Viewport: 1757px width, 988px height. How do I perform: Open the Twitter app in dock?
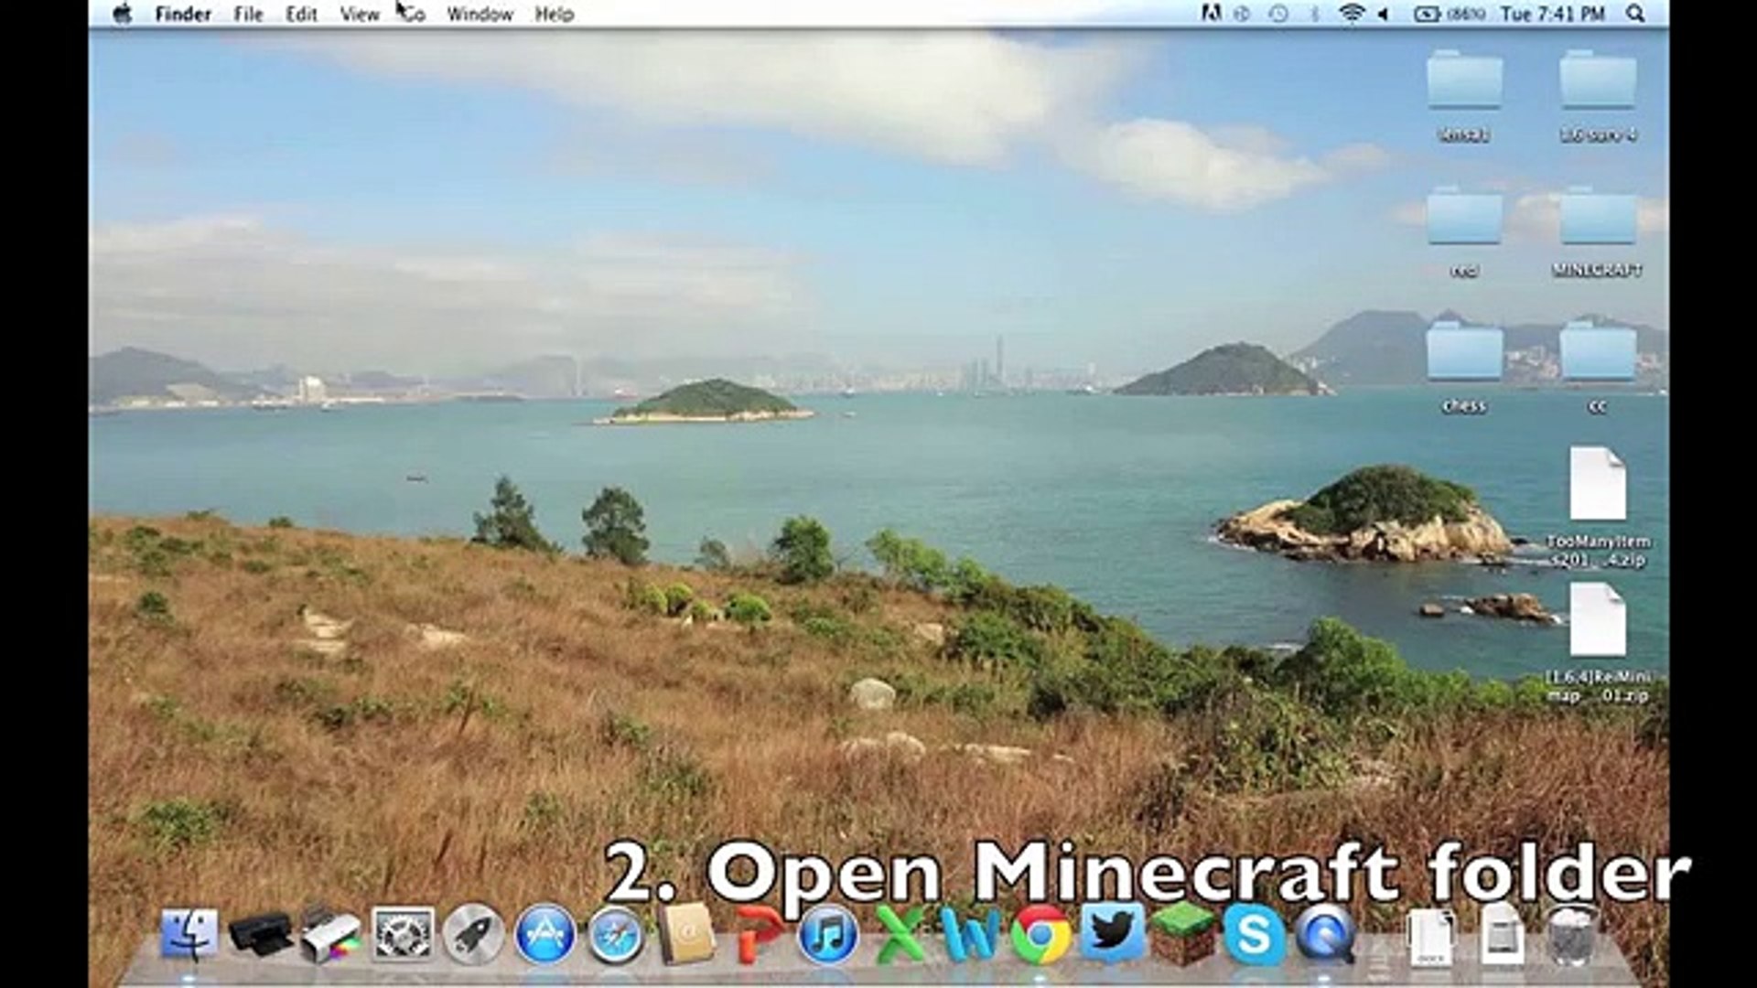tap(1112, 933)
